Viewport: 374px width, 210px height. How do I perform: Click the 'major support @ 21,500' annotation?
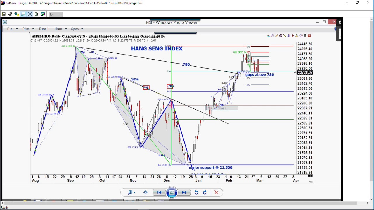pyautogui.click(x=210, y=167)
